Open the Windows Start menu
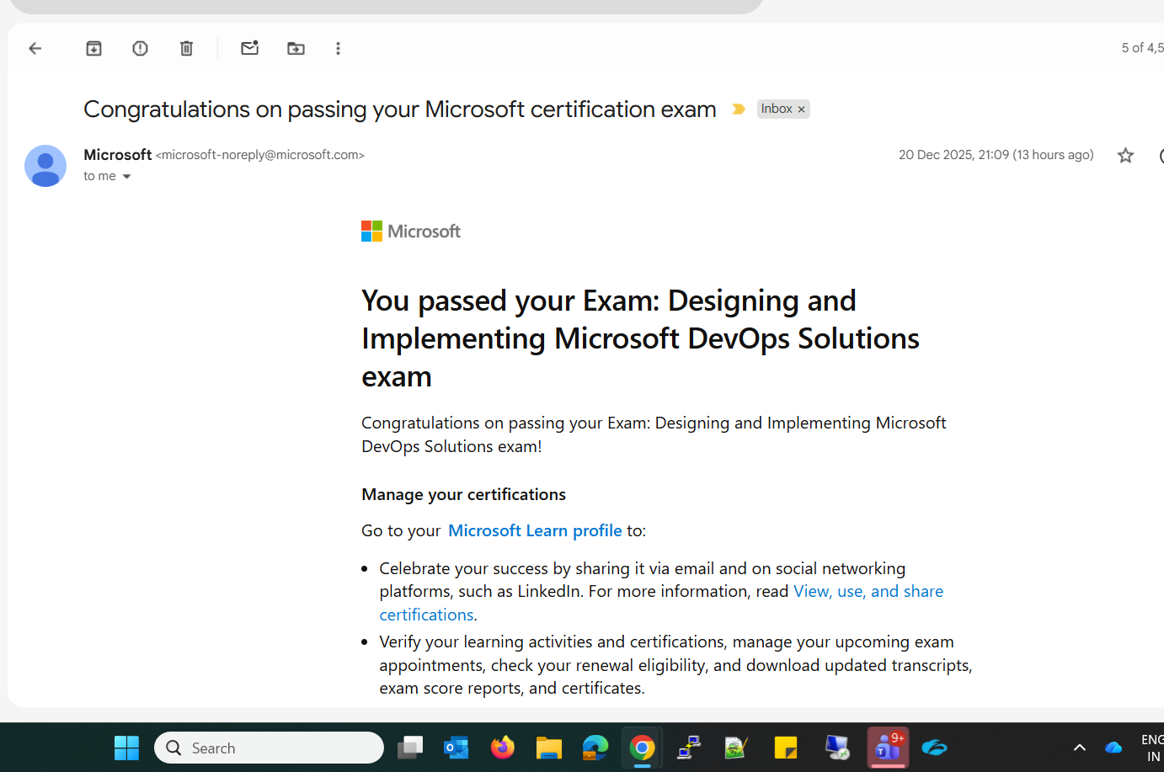This screenshot has height=772, width=1164. [127, 748]
